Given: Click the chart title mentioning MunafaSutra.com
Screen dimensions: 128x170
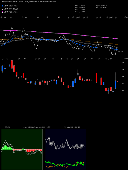Looking at the screenshot, I should (x=29, y=2).
